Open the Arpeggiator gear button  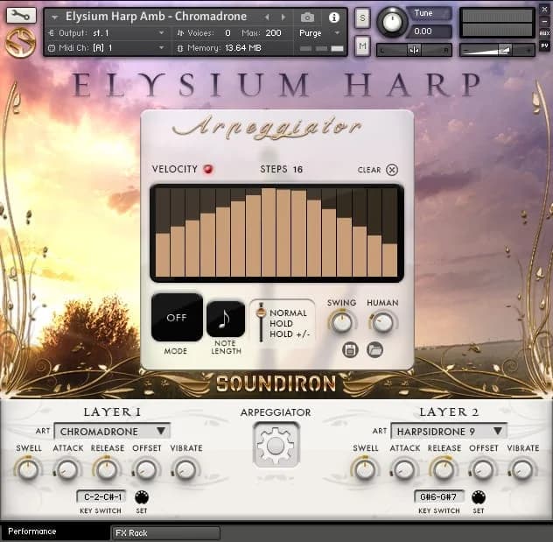tap(276, 446)
